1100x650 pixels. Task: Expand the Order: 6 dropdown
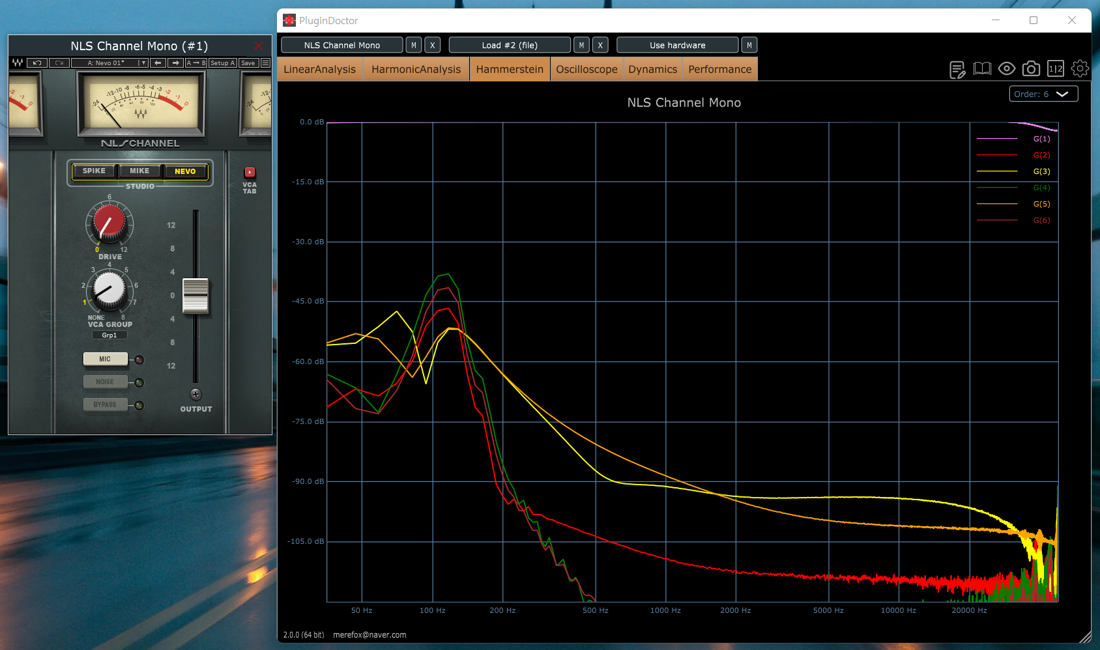tap(1043, 94)
